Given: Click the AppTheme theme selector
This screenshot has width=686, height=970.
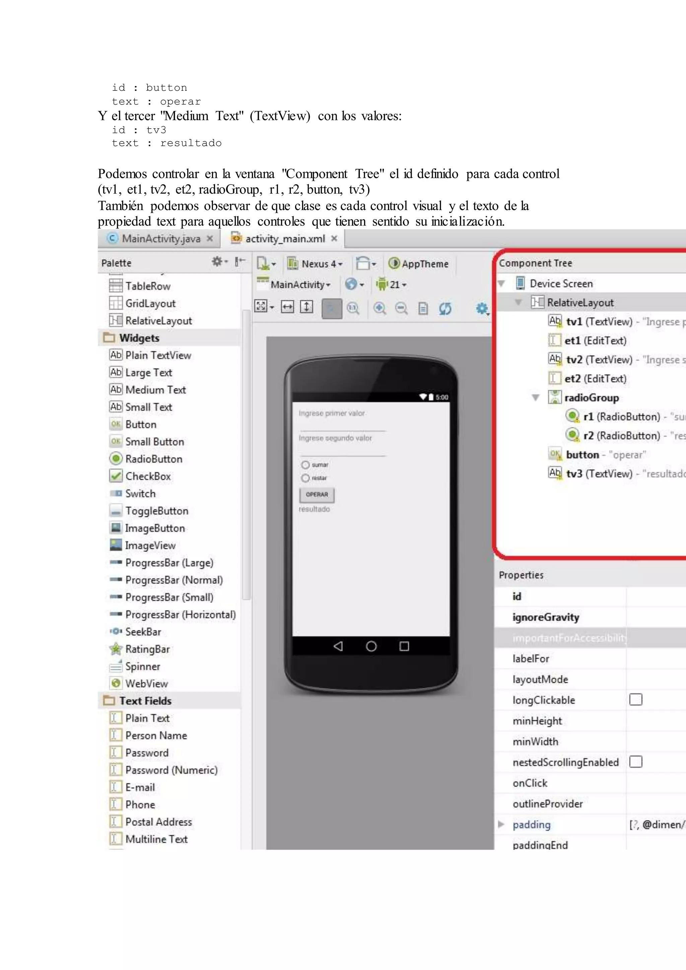Looking at the screenshot, I should click(x=418, y=264).
